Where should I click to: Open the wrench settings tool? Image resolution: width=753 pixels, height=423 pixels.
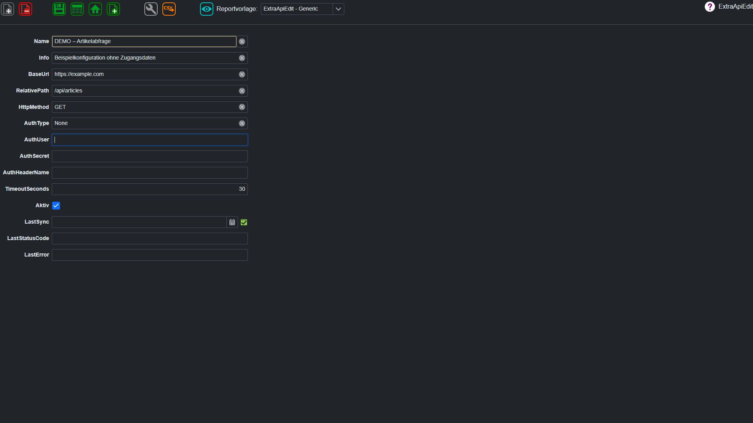[x=151, y=9]
